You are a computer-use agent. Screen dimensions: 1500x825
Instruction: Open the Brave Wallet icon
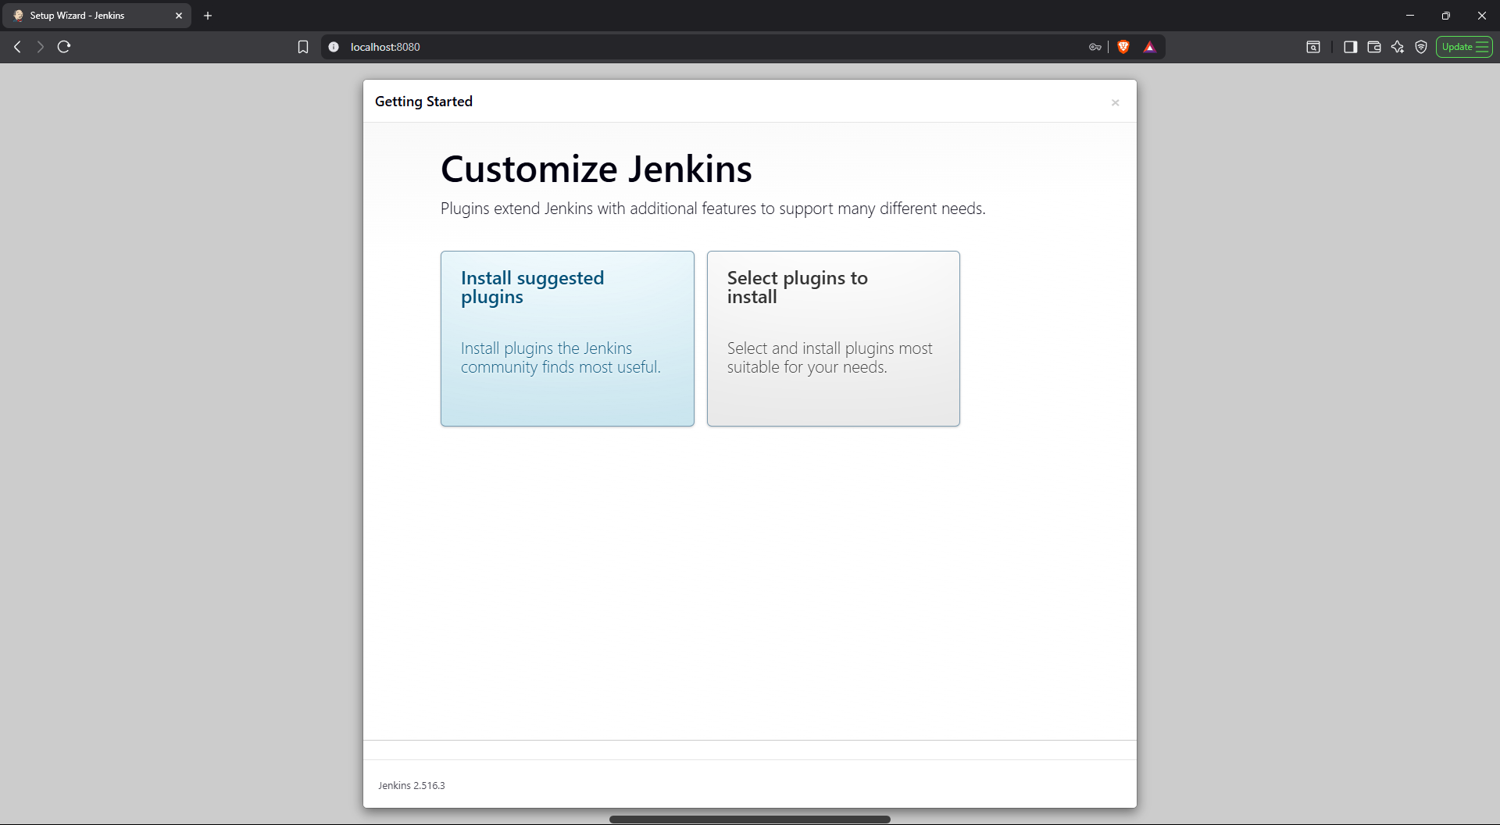point(1373,47)
